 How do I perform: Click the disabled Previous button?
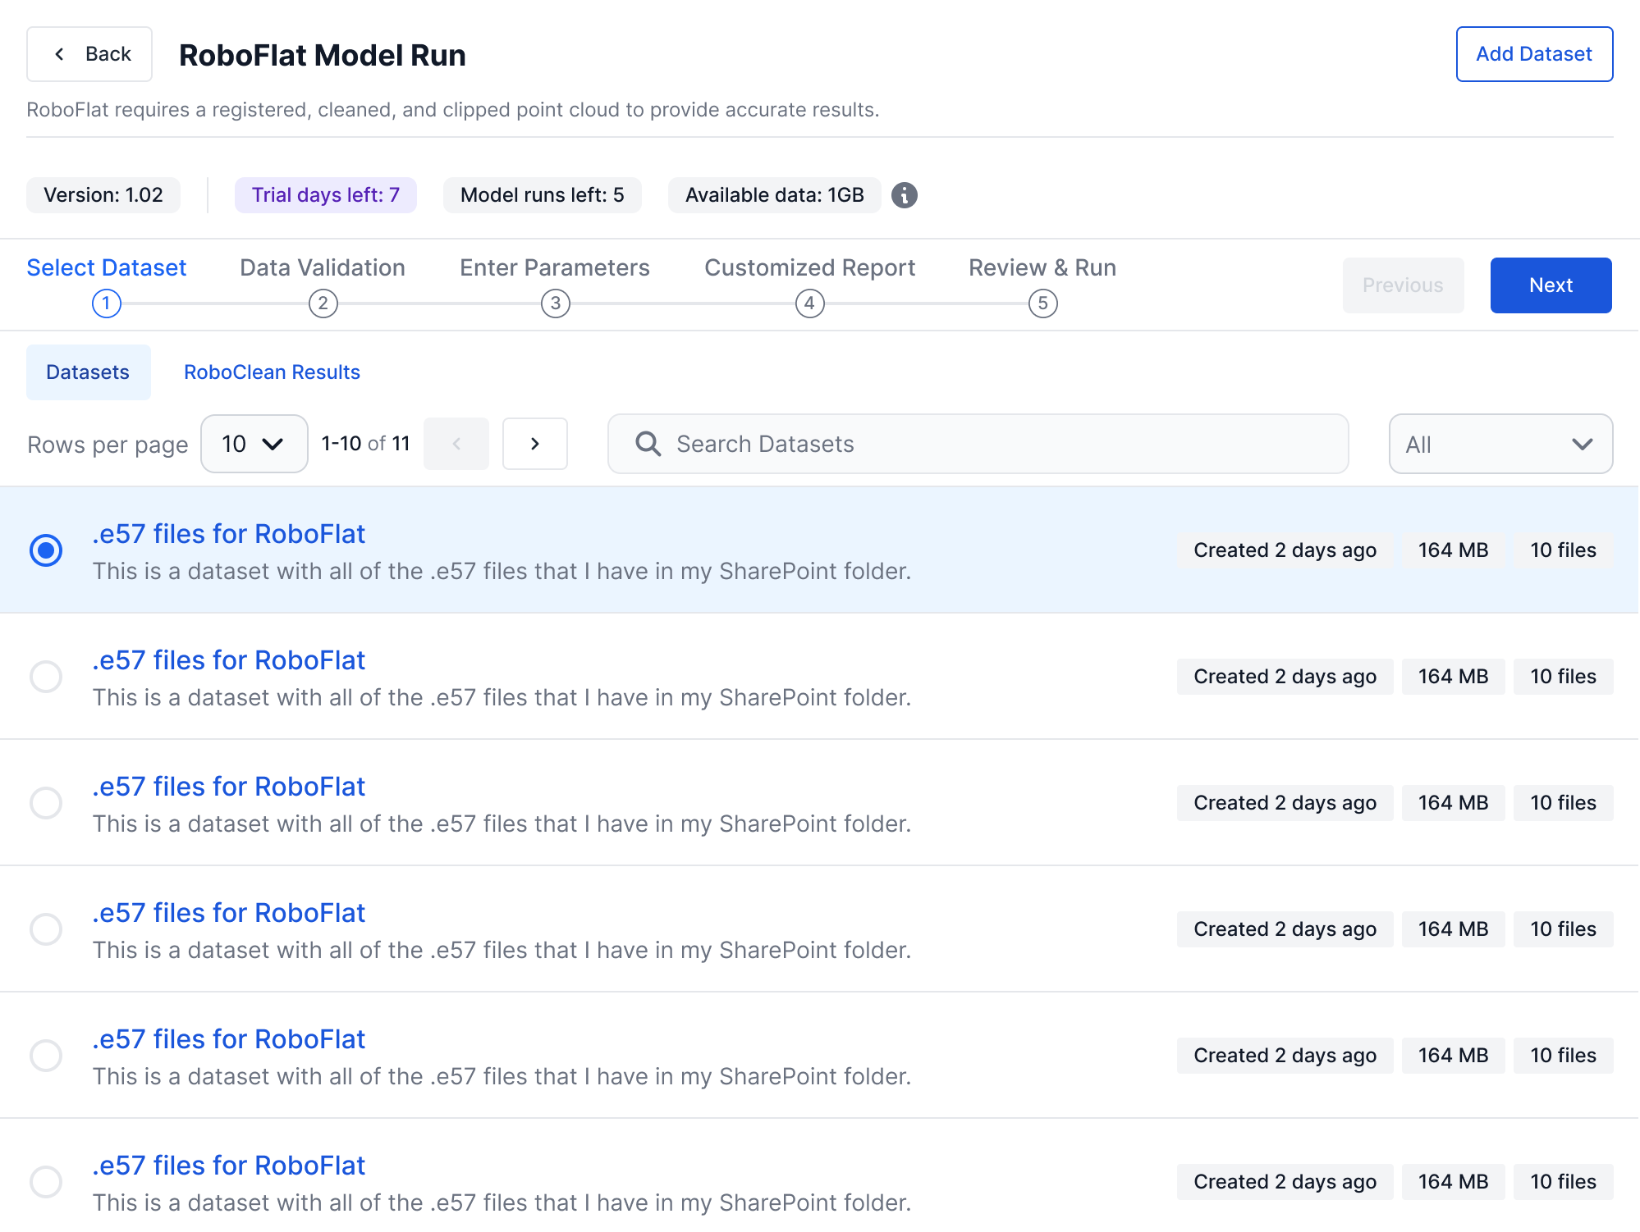click(1404, 285)
